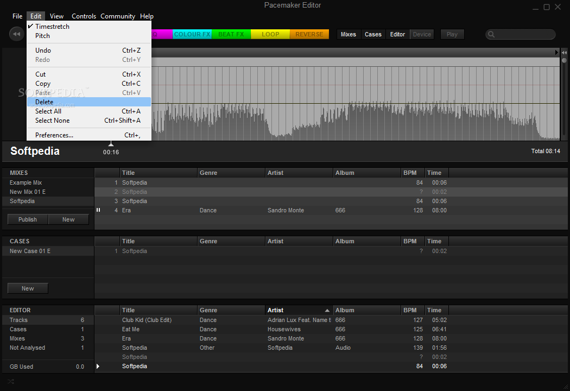Click the Play button
The width and height of the screenshot is (570, 391).
(x=452, y=34)
